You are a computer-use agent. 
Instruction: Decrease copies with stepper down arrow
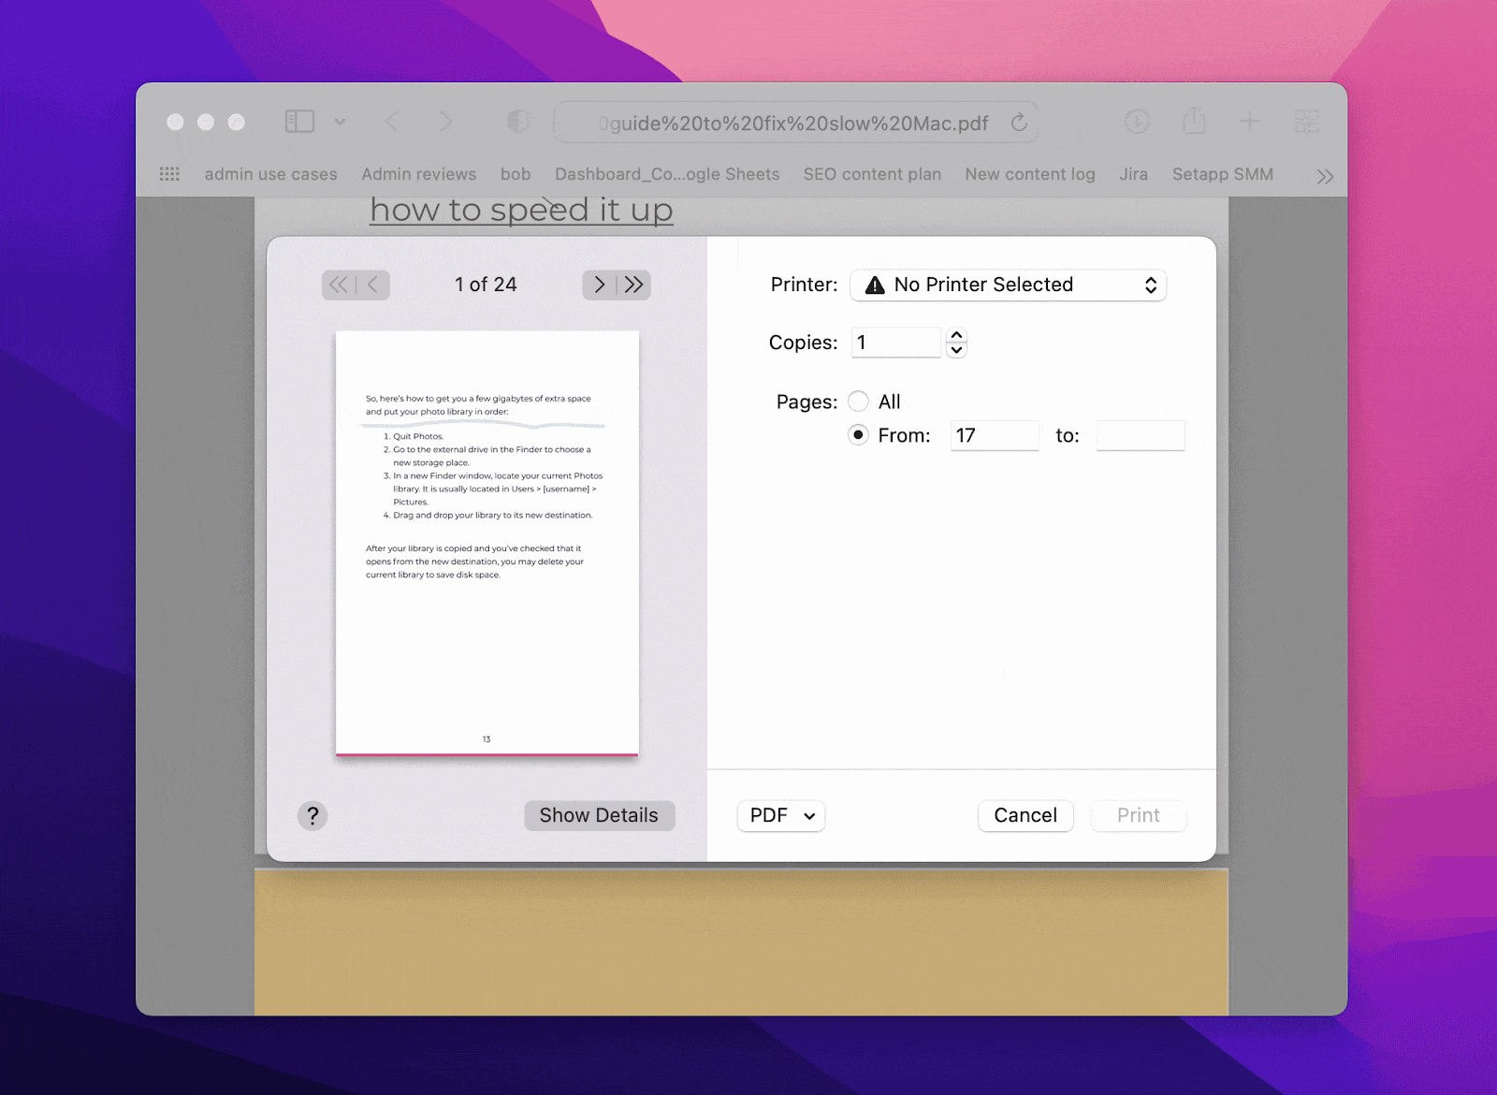point(956,350)
